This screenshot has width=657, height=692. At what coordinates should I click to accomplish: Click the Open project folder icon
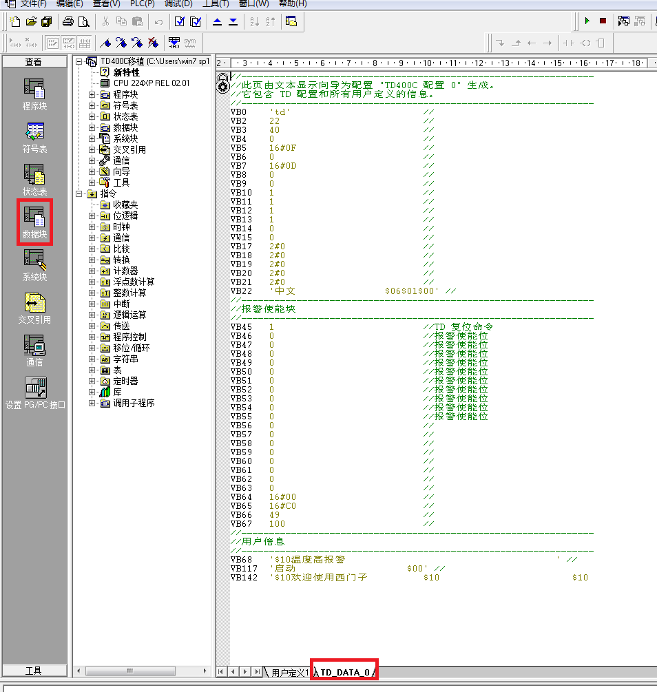[x=31, y=21]
